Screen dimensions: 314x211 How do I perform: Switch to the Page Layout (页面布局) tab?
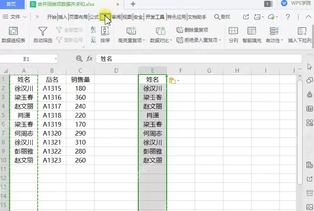78,17
